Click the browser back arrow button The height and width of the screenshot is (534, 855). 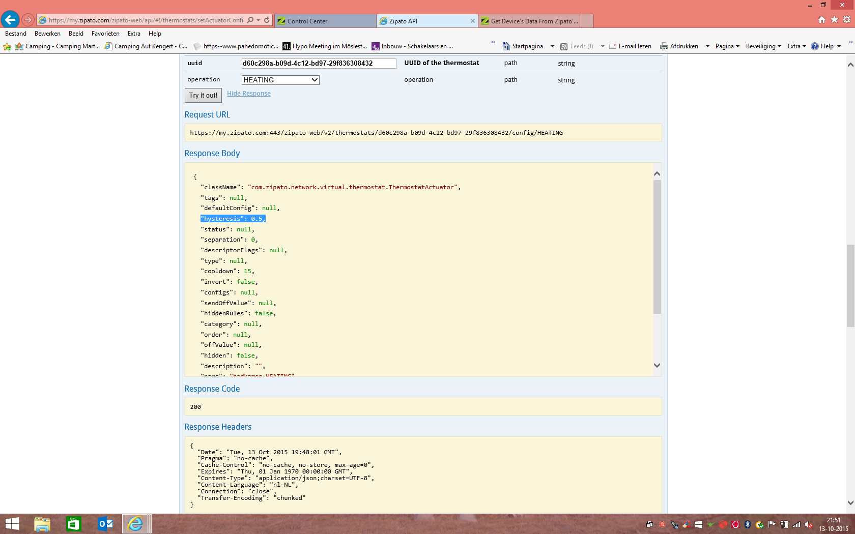(x=10, y=20)
